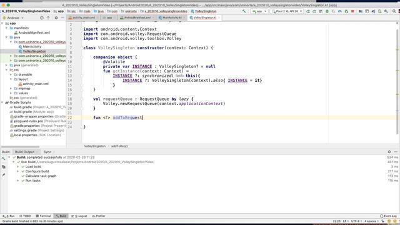Image resolution: width=400 pixels, height=225 pixels.
Task: Open the Event Log button
Action: 389,216
